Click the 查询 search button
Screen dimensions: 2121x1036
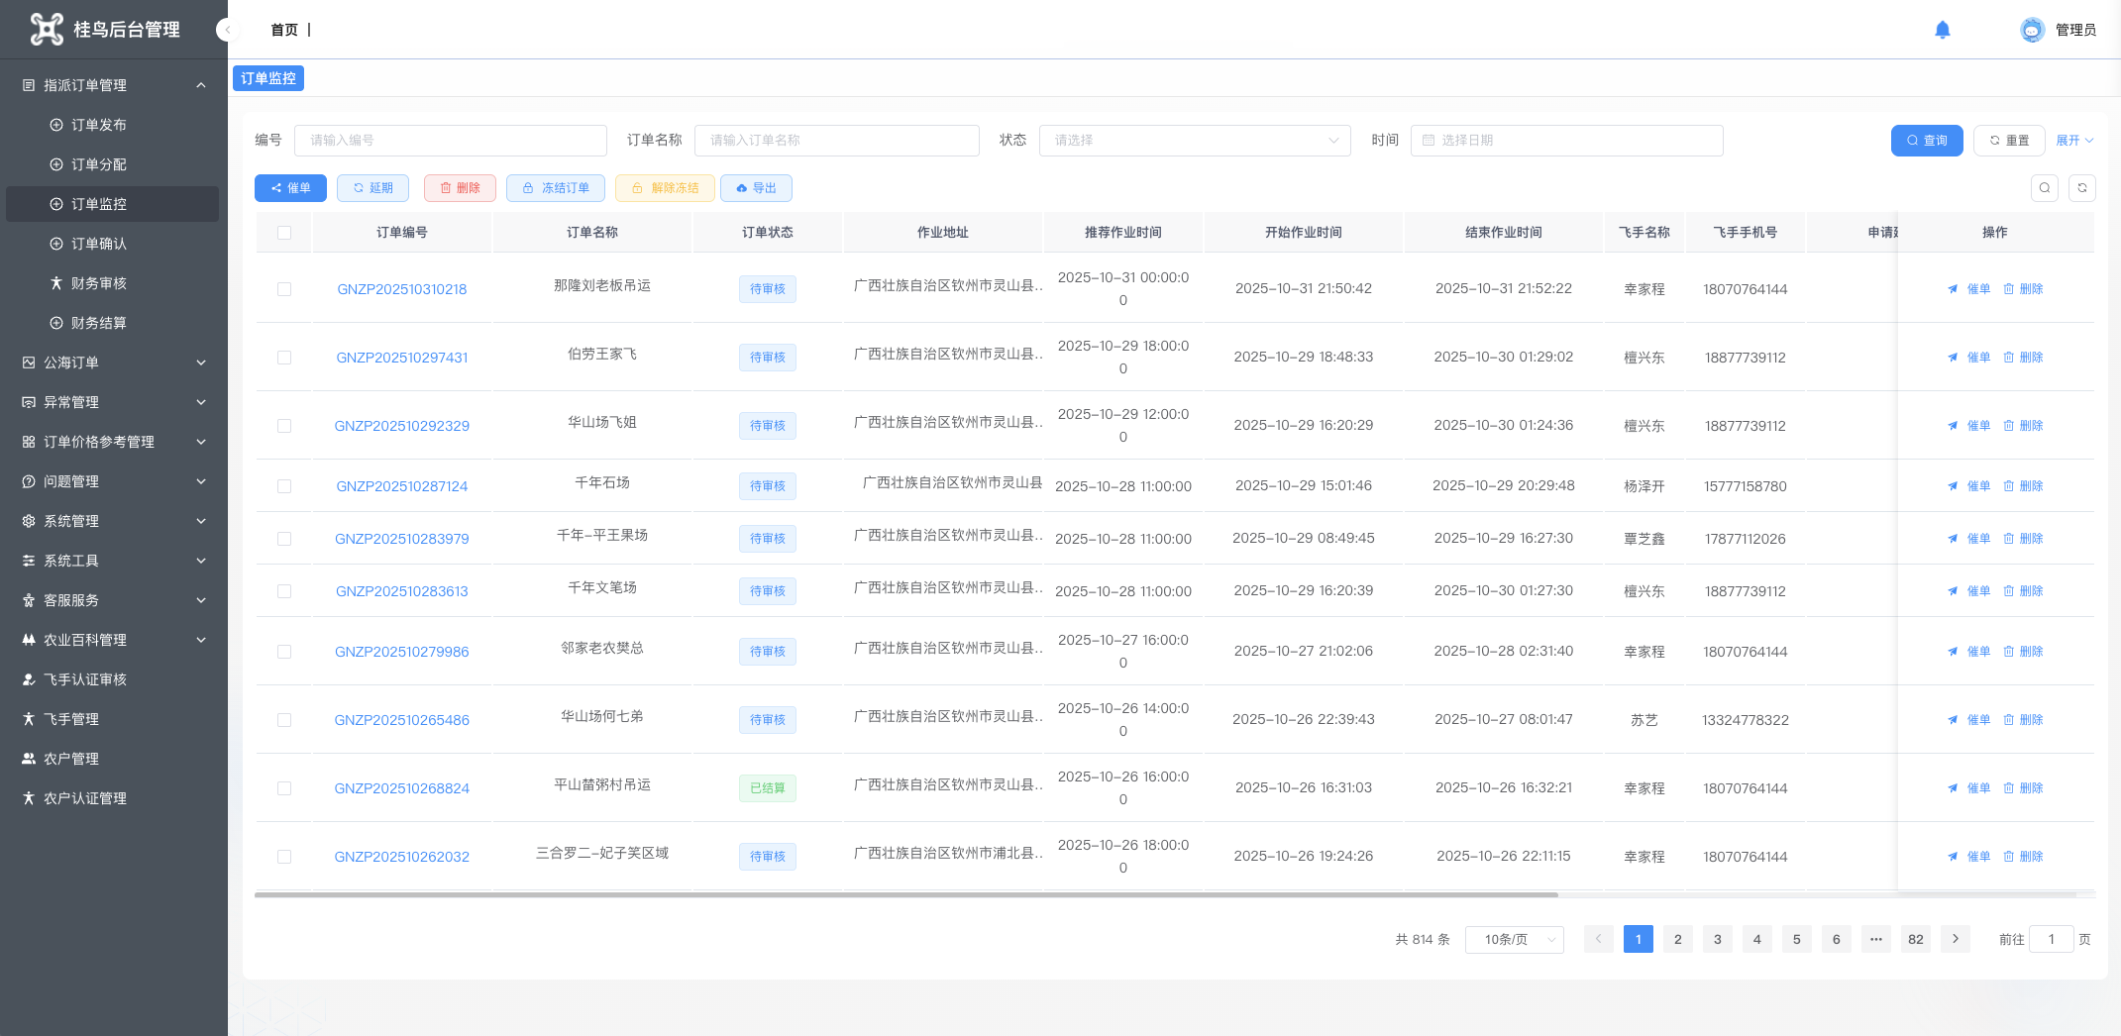[x=1926, y=141]
